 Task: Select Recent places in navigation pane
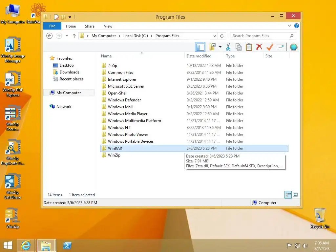point(71,79)
